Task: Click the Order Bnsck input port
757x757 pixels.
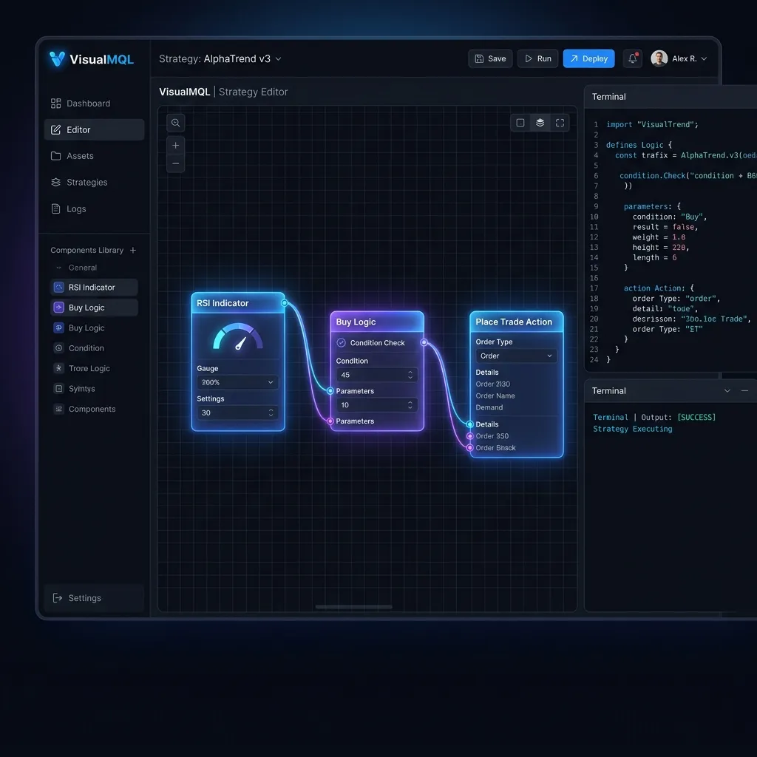Action: [469, 447]
